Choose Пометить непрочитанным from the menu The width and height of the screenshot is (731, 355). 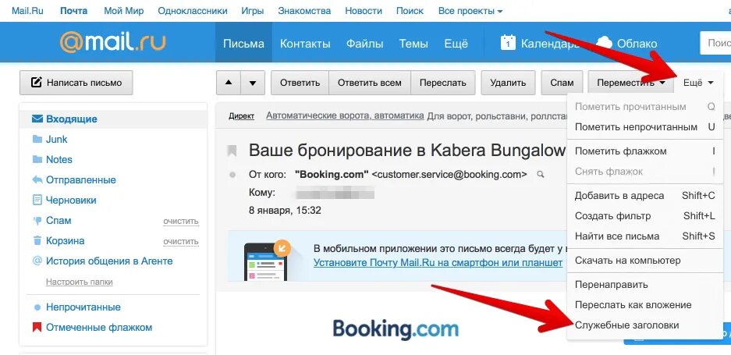coord(644,127)
